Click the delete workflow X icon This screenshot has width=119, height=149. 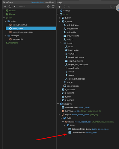(15, 7)
